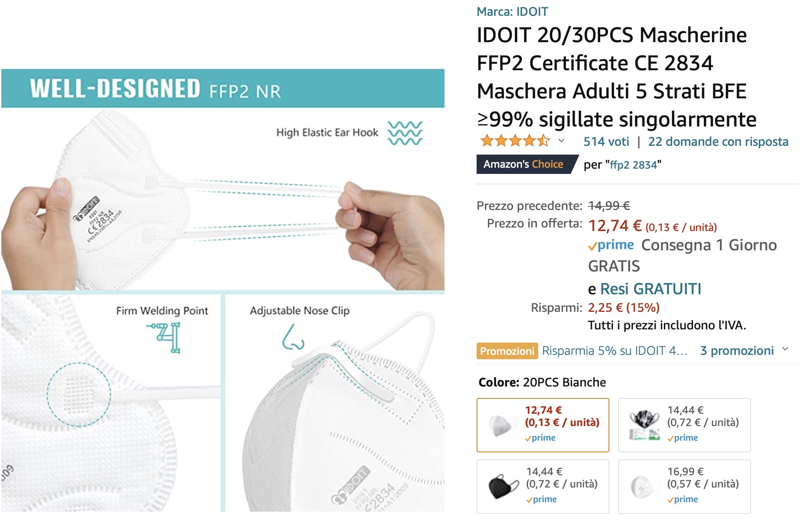Visit the Marca: IDOIT brand link

point(512,11)
